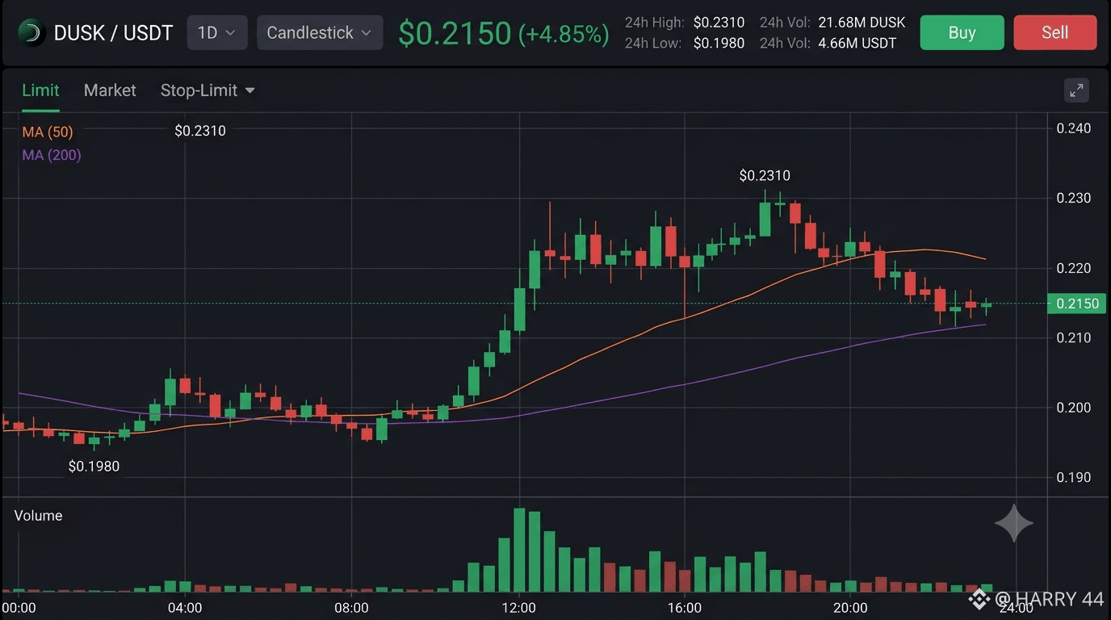
Task: Click the 4.66M USDT volume value
Action: [857, 44]
